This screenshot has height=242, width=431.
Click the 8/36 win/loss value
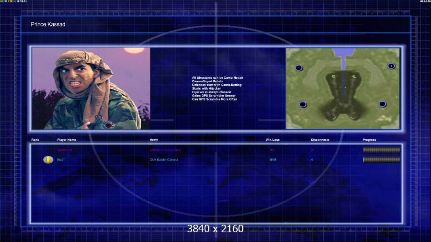273,160
